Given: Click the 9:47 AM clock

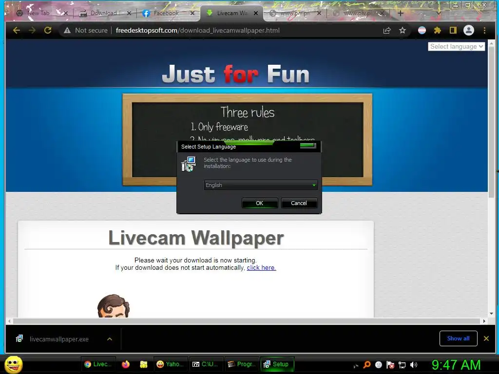Looking at the screenshot, I should pos(456,365).
